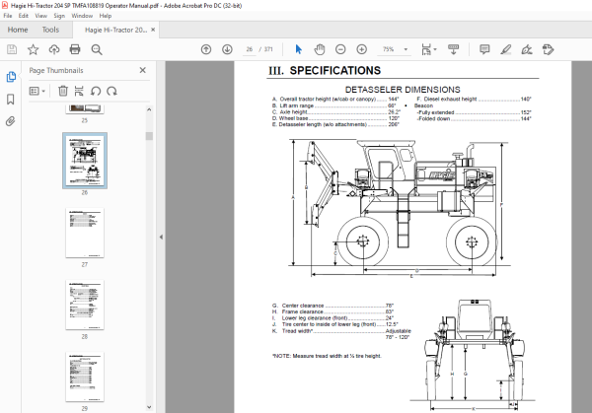
Task: Click the Wheel base specification line
Action: tap(335, 118)
